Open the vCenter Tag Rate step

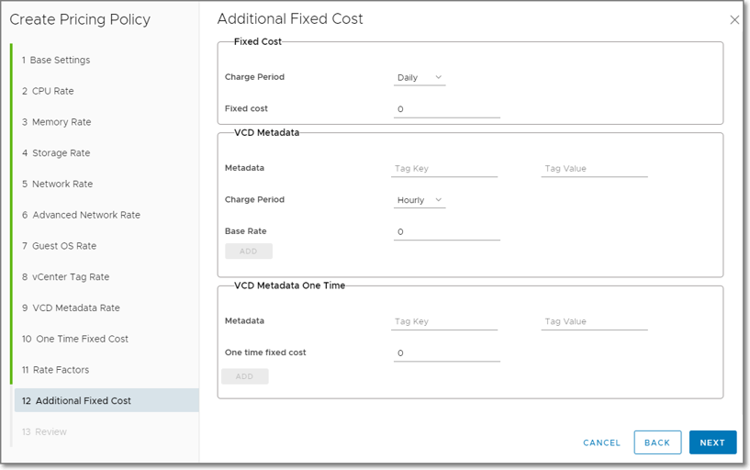click(x=70, y=277)
